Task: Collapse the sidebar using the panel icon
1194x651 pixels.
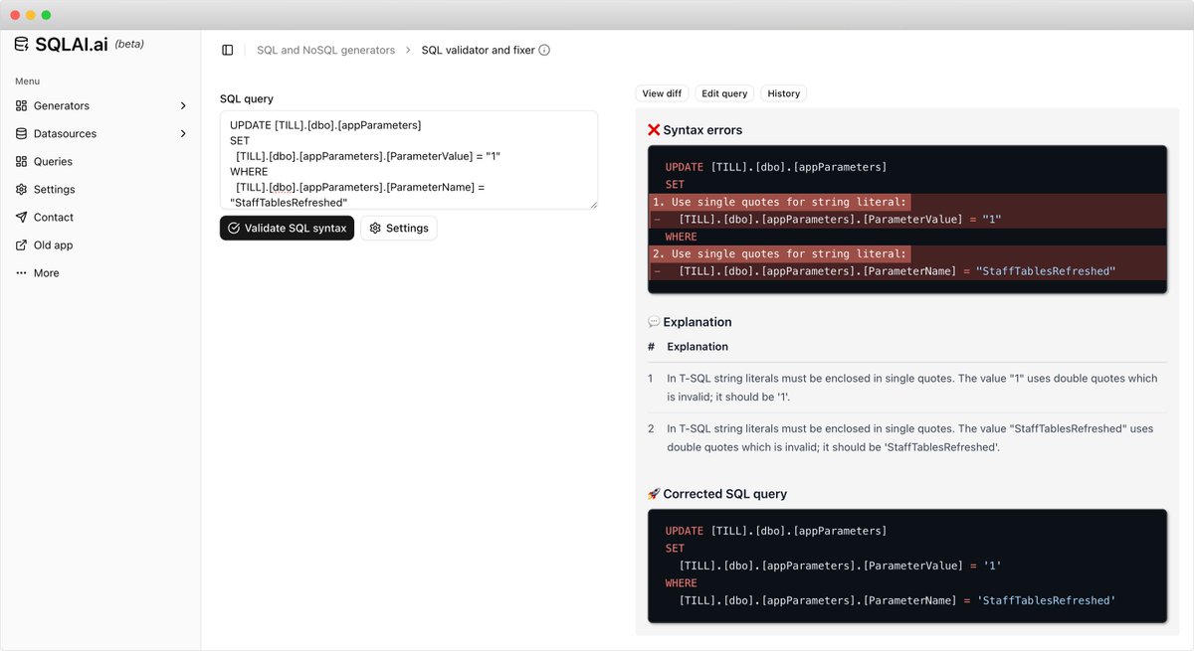Action: click(x=227, y=49)
